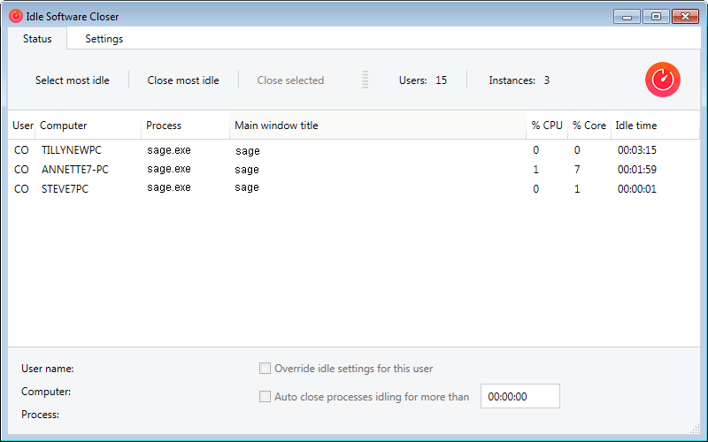
Task: Click idle time 00:00:01
Action: tap(636, 189)
